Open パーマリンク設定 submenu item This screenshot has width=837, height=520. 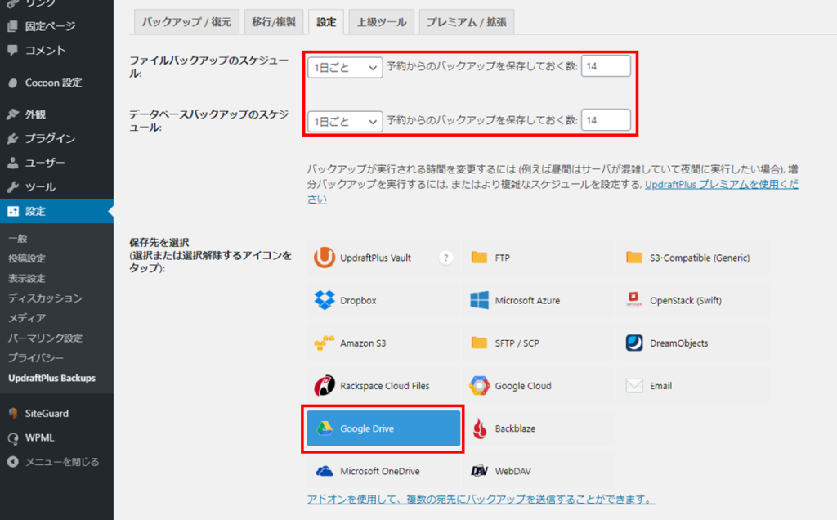coord(46,338)
